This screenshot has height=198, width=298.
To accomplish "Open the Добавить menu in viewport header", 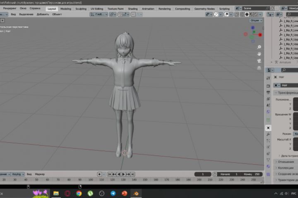I will [x=43, y=14].
